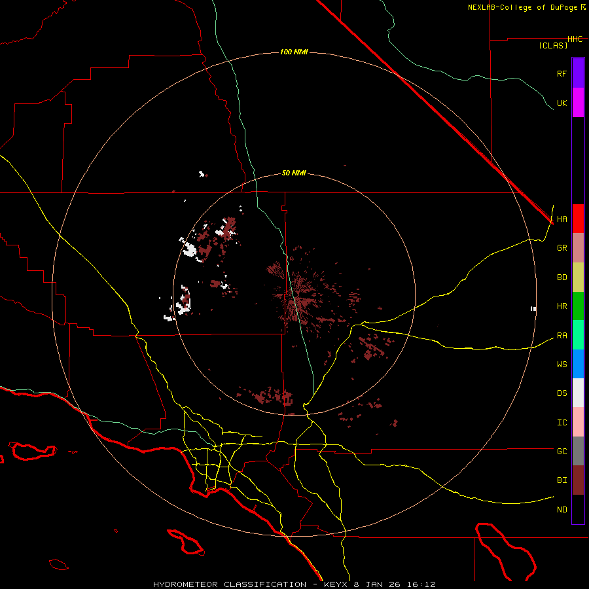Viewport: 589px width, 589px height.
Task: Click the green HR legend swatch
Action: tap(578, 306)
